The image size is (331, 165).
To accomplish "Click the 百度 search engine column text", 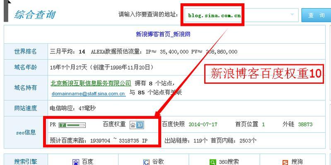I will (87, 162).
